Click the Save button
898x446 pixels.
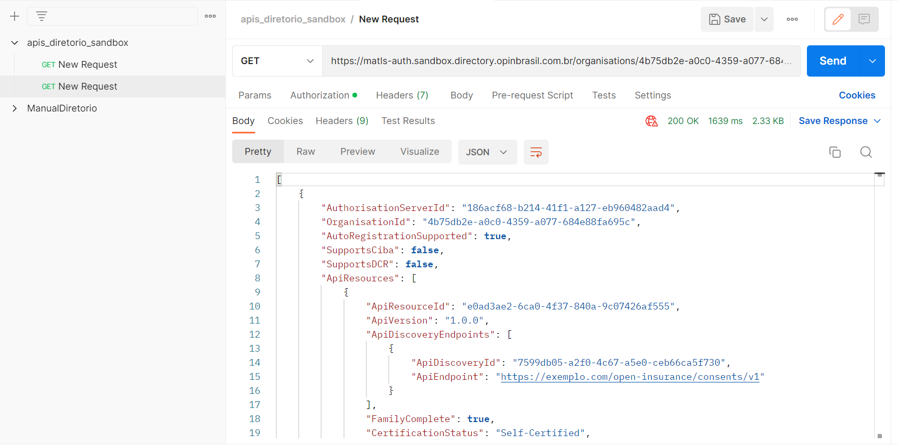click(727, 19)
